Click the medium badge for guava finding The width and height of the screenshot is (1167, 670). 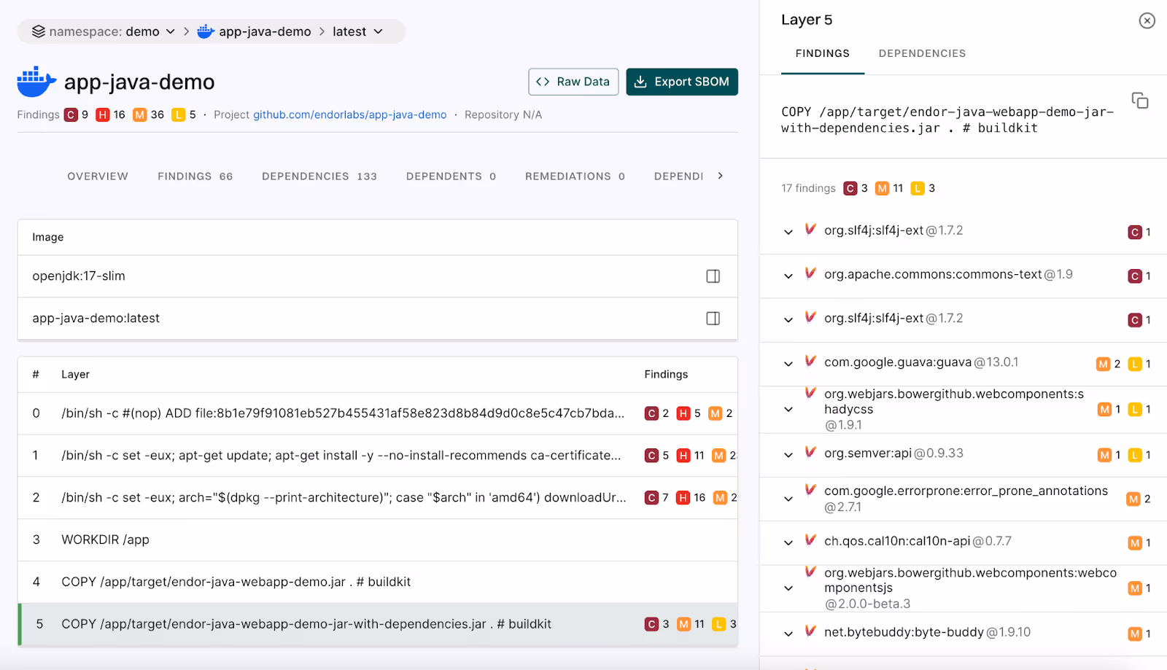click(1104, 364)
